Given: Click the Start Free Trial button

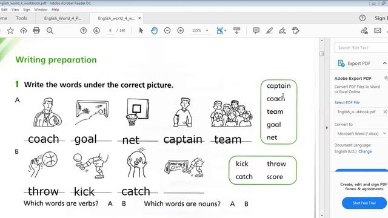Looking at the screenshot, I should [x=364, y=203].
